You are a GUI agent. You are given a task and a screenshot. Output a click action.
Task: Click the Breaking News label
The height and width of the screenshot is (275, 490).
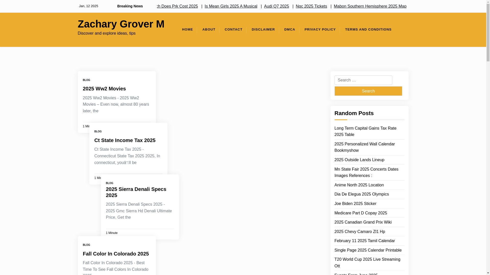130,6
